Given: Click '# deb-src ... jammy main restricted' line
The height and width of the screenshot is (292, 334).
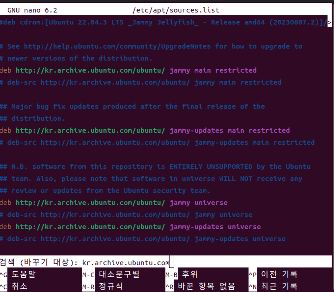Looking at the screenshot, I should click(140, 82).
